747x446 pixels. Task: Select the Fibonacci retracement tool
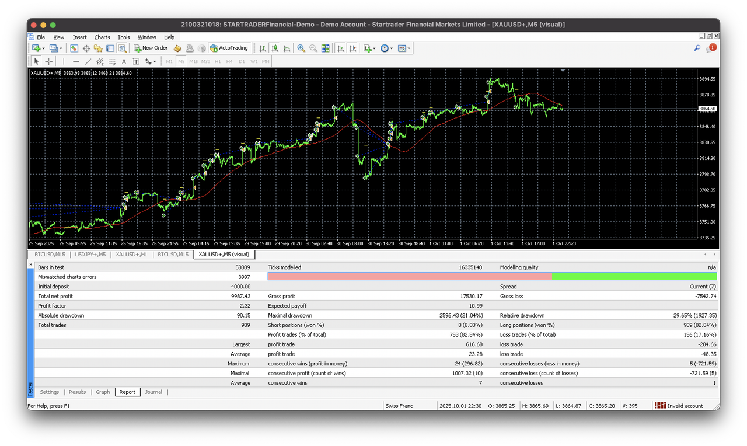(x=99, y=61)
